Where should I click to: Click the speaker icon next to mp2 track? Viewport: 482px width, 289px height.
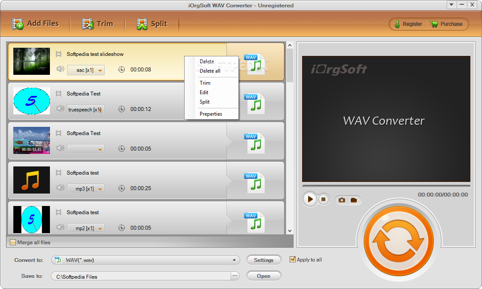(60, 227)
